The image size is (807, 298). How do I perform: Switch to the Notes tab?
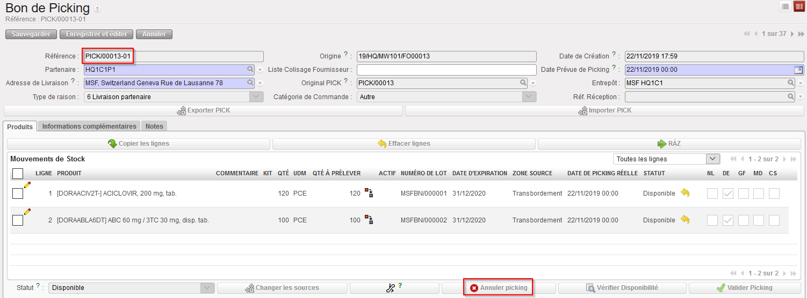coord(154,126)
